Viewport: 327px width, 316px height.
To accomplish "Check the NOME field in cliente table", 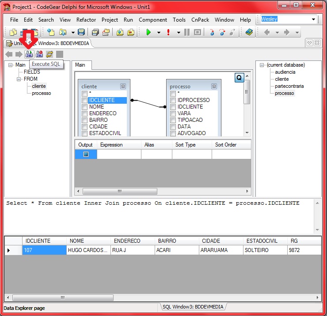I will [84, 107].
